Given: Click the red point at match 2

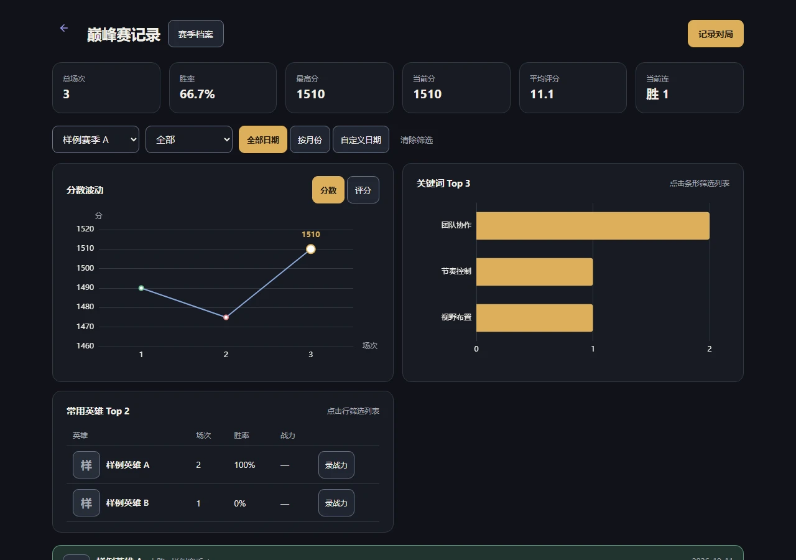Looking at the screenshot, I should 226,317.
